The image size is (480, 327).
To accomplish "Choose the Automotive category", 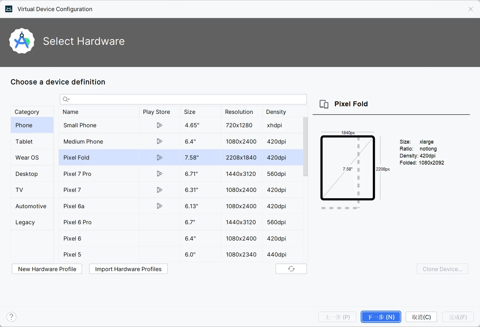I will pyautogui.click(x=31, y=206).
